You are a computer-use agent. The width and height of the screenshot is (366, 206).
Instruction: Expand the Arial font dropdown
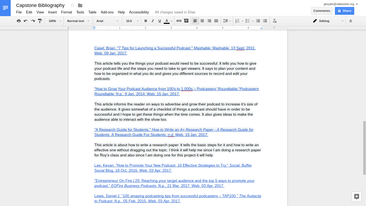click(107, 21)
